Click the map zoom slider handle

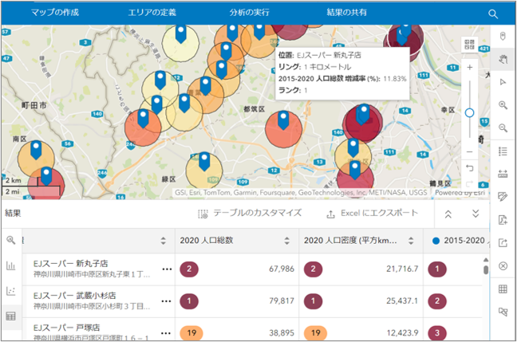tap(469, 112)
